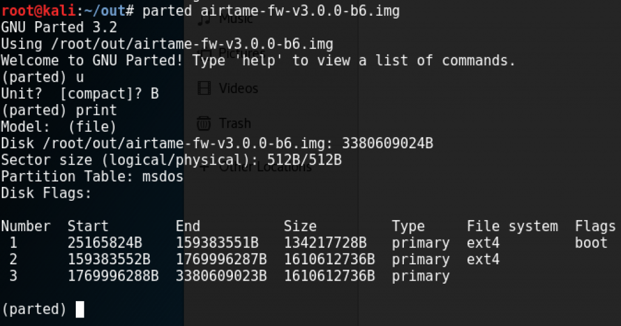
Task: Click the partition 1 start value 25165824B
Action: [x=104, y=243]
